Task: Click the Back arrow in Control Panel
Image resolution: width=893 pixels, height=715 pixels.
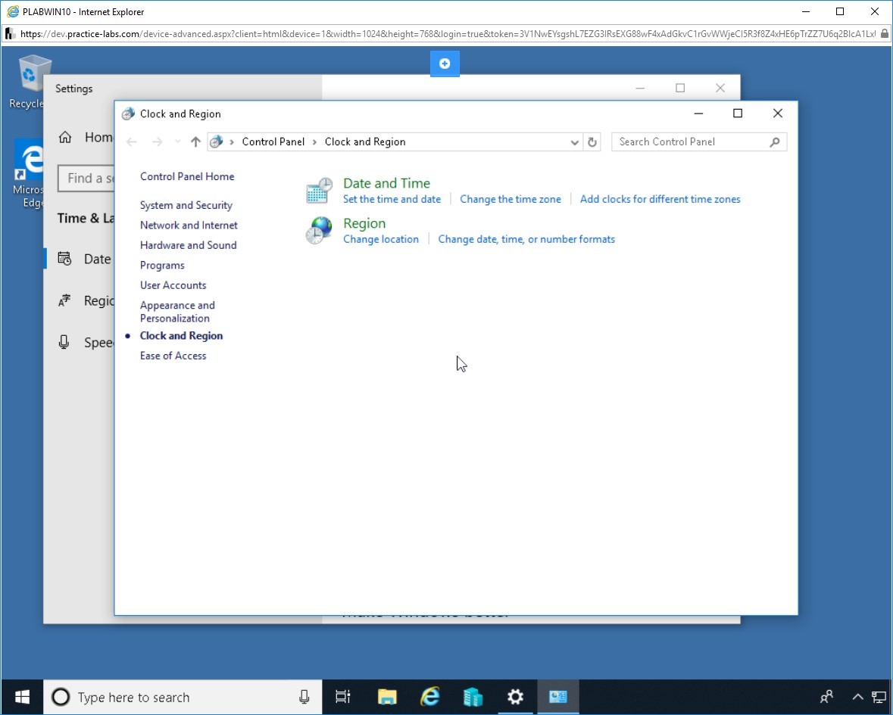Action: (x=132, y=141)
